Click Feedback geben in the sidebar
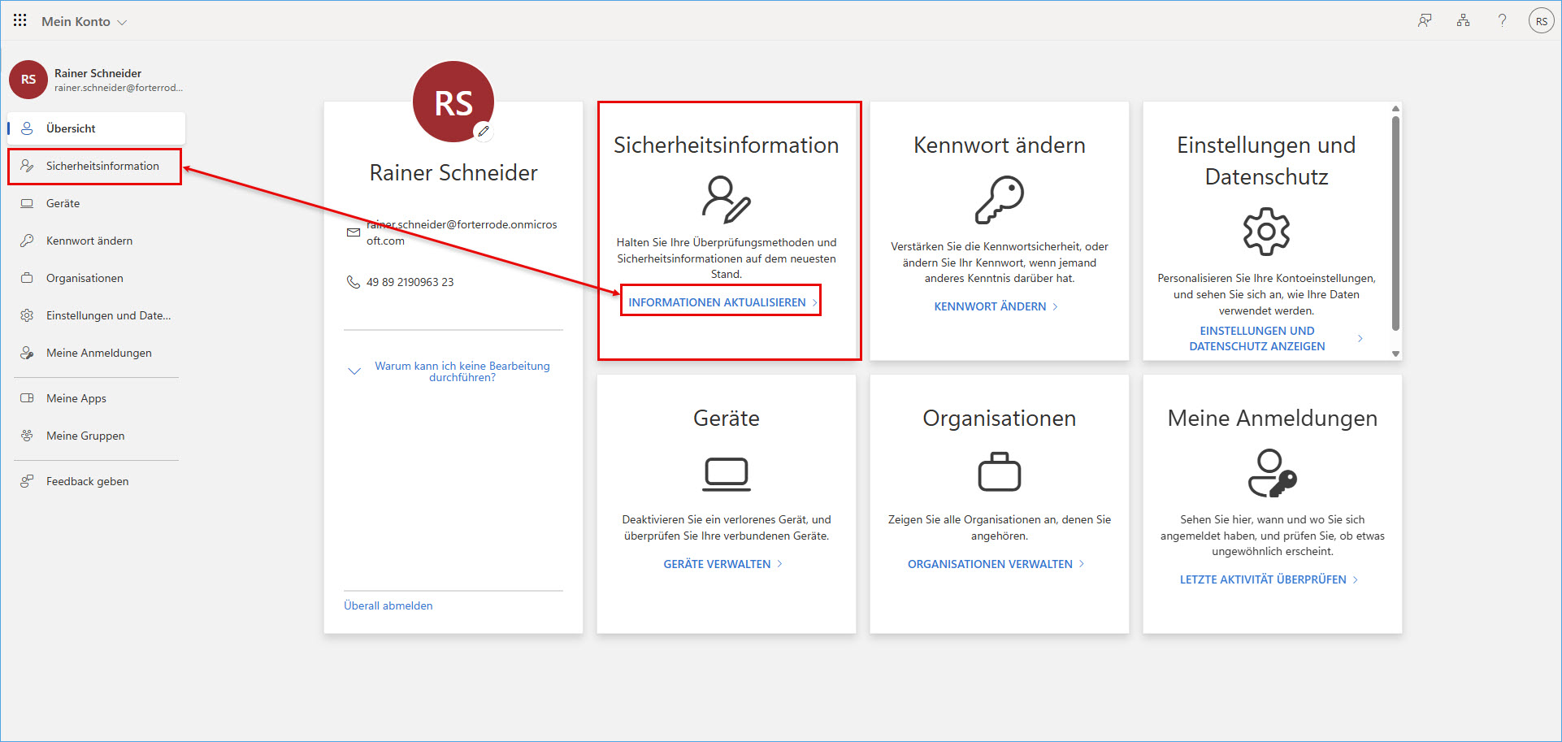 [x=97, y=481]
